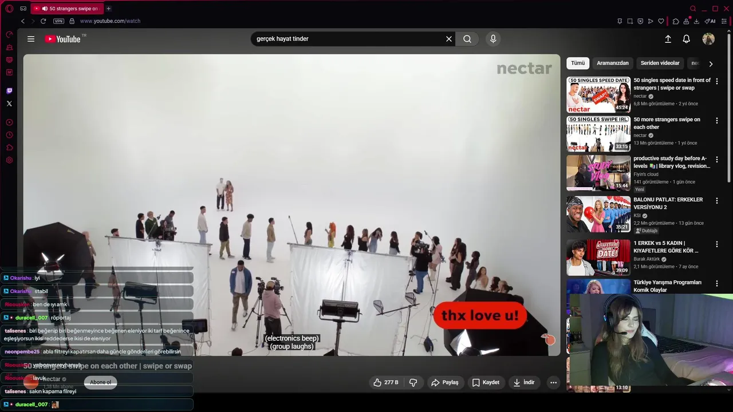Open Twitch in sidebar
This screenshot has width=733, height=412.
9,91
